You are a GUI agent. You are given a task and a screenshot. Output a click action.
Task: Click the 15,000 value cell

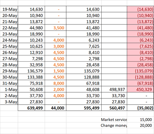(140, 119)
